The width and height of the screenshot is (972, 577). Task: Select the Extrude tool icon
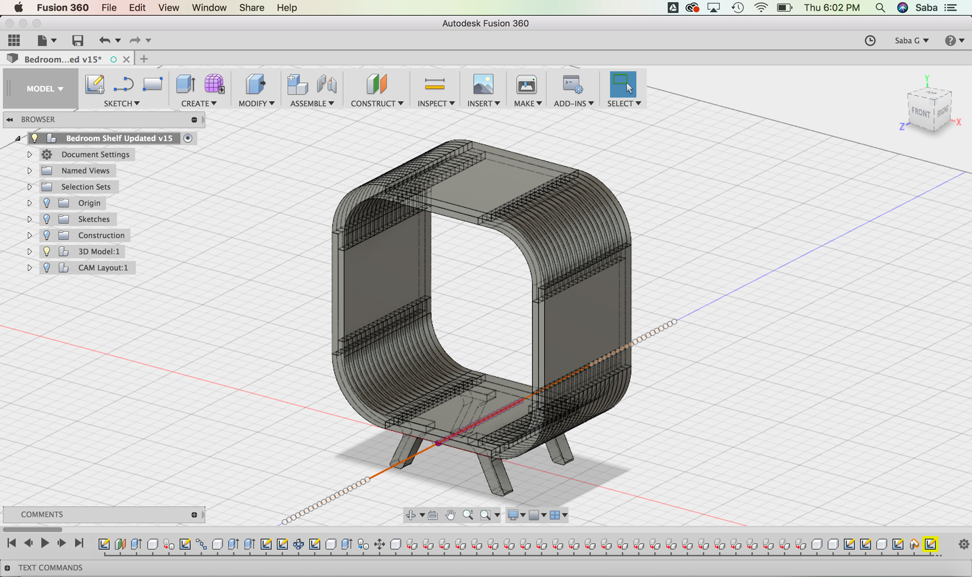(185, 84)
